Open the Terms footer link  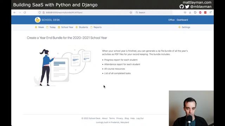tap(112, 118)
